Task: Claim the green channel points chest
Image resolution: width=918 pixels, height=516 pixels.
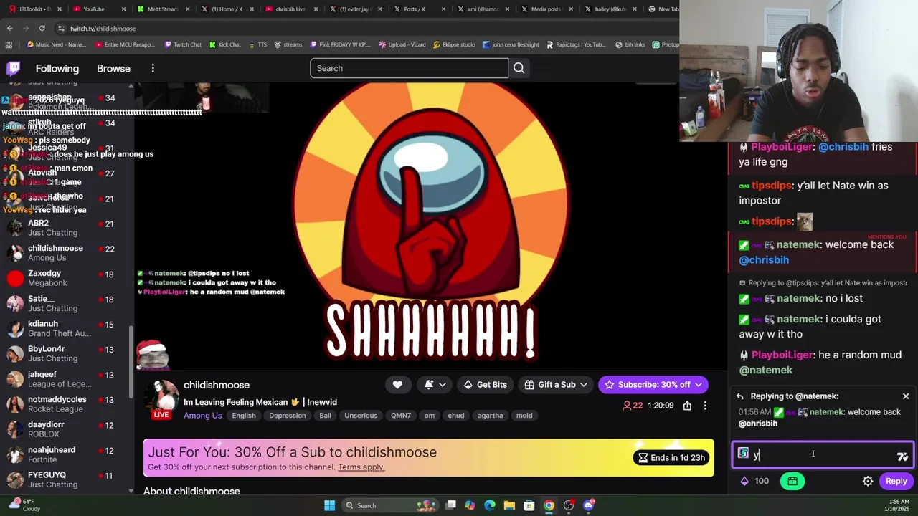Action: coord(792,482)
